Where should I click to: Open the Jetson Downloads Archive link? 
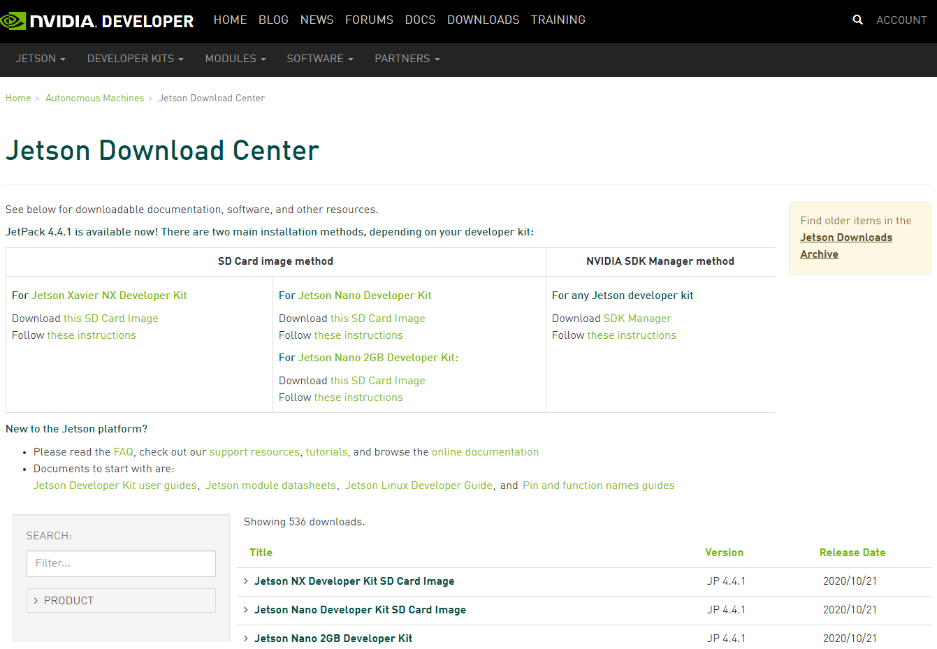click(846, 246)
